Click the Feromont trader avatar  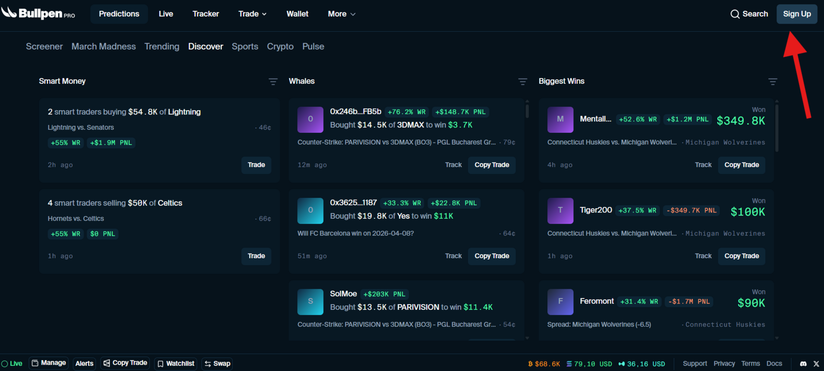point(560,302)
